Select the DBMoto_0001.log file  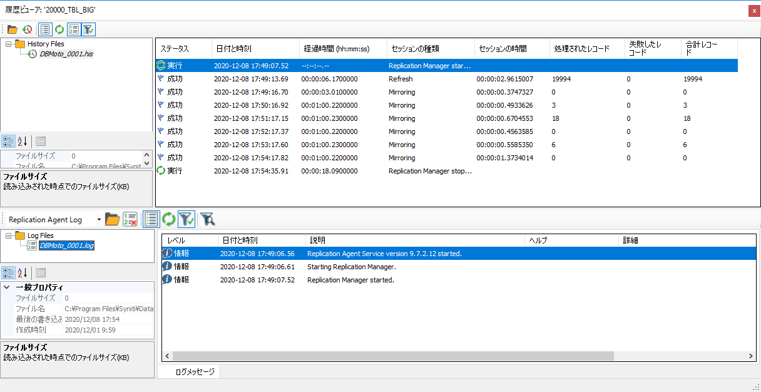click(x=66, y=246)
